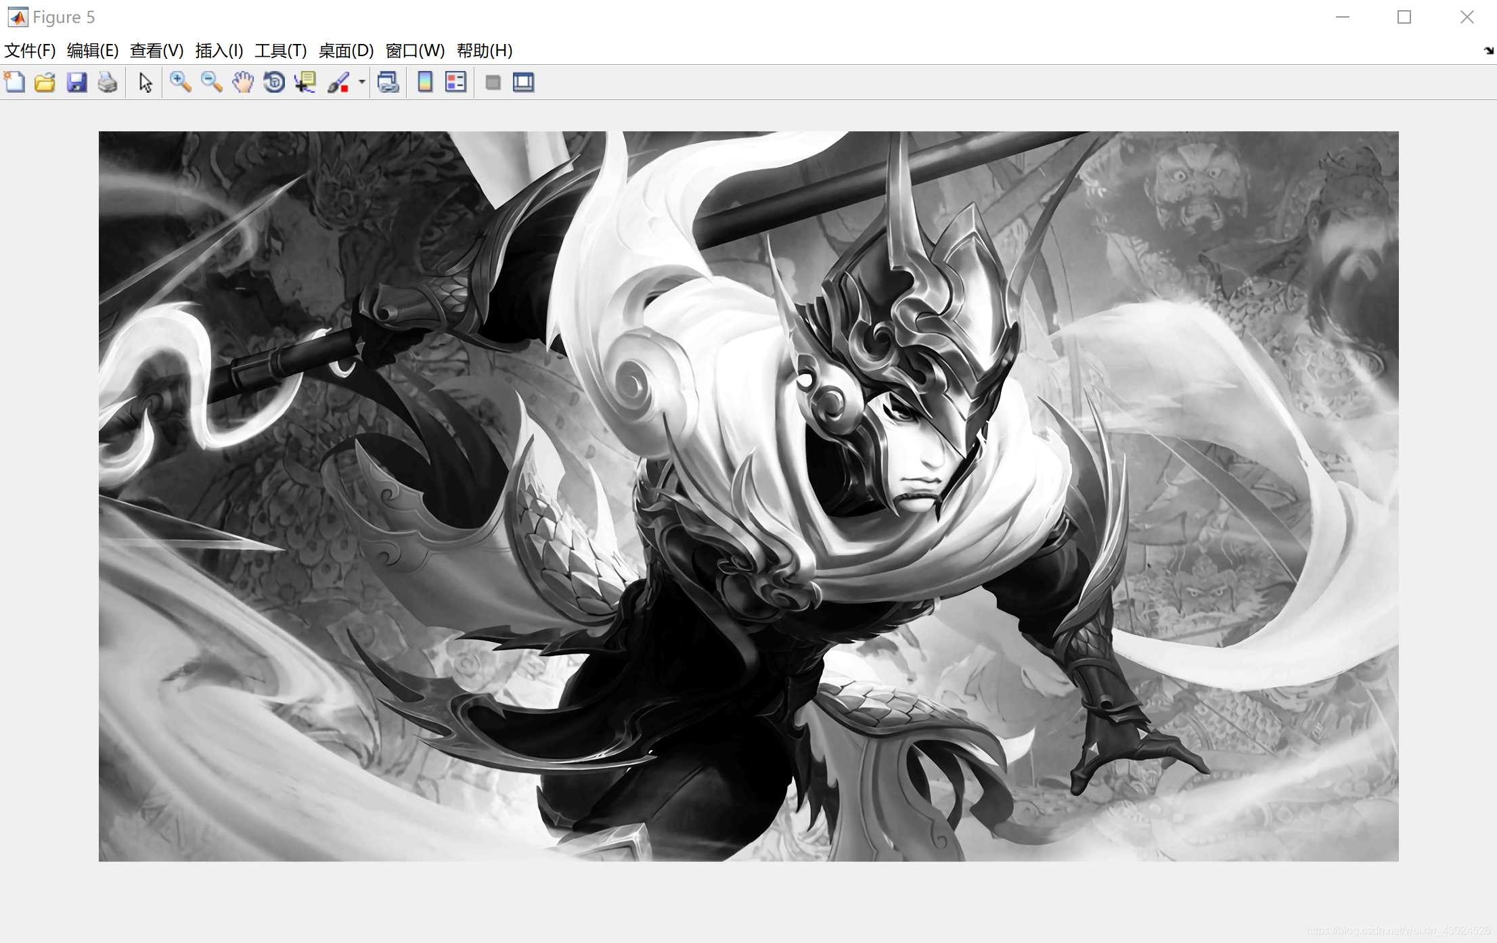Click the Show Plot Tools icon
This screenshot has height=943, width=1497.
coord(523,83)
